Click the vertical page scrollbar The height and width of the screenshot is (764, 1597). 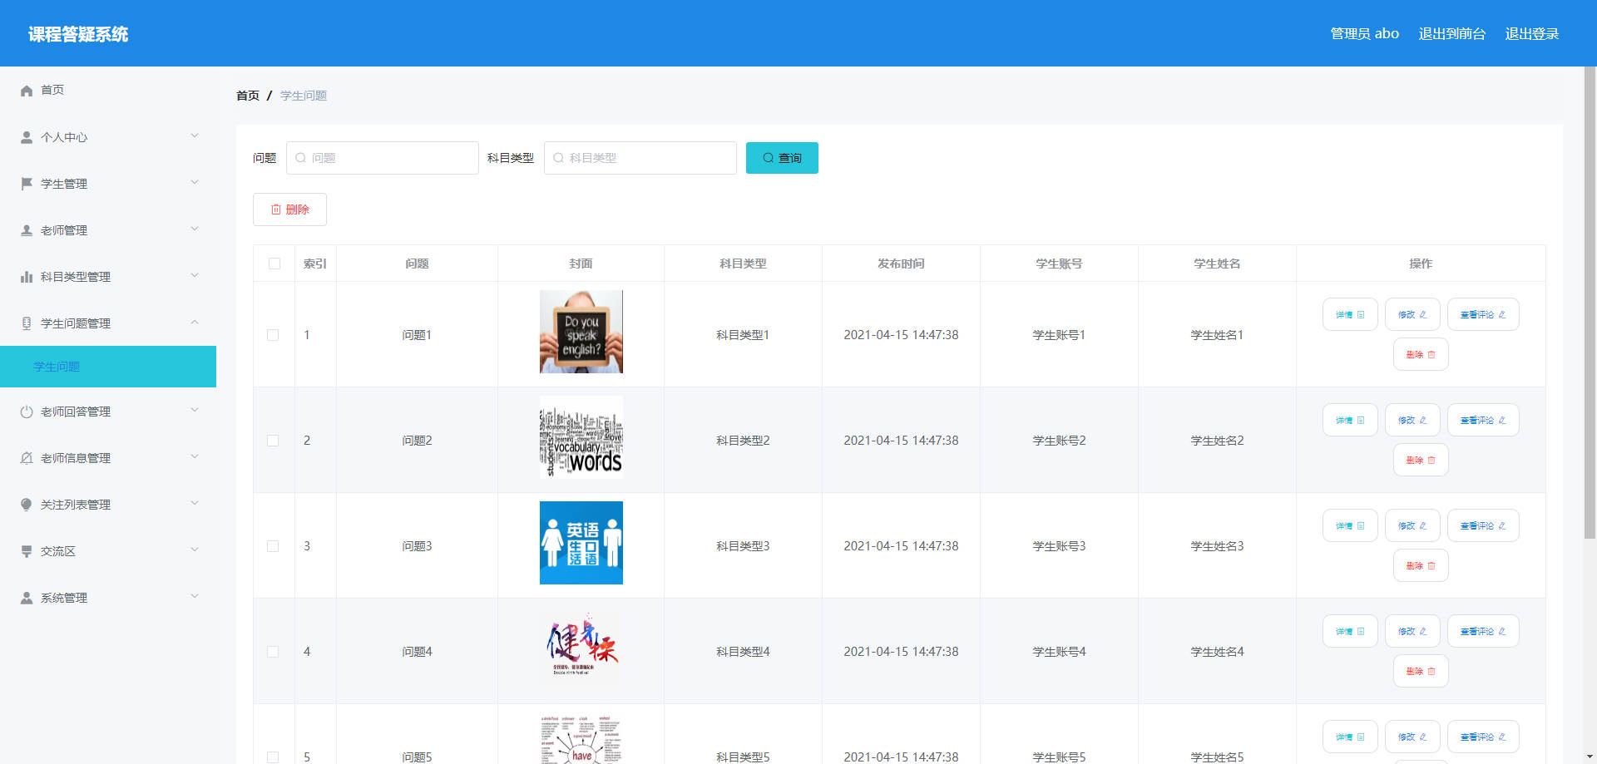pos(1590,303)
